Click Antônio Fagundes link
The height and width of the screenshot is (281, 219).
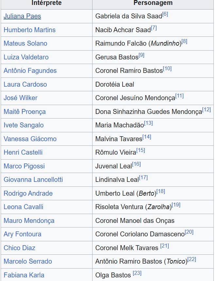coord(30,71)
